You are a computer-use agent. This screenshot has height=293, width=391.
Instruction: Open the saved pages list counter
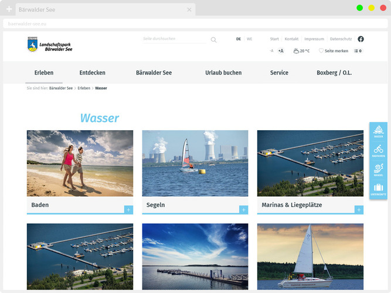click(358, 51)
